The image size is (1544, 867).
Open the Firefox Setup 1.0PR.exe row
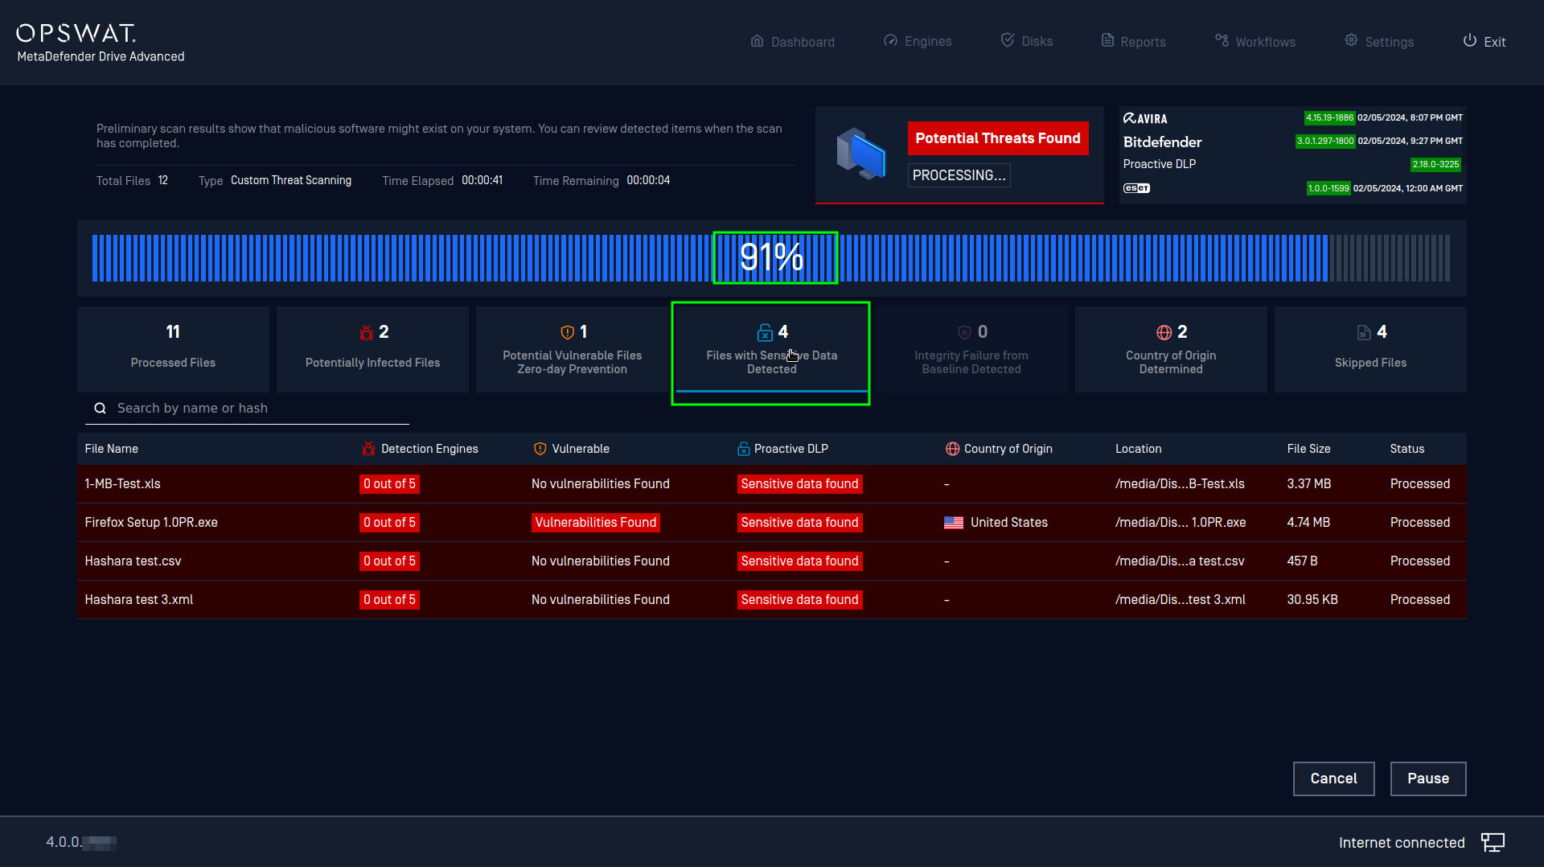click(x=771, y=523)
